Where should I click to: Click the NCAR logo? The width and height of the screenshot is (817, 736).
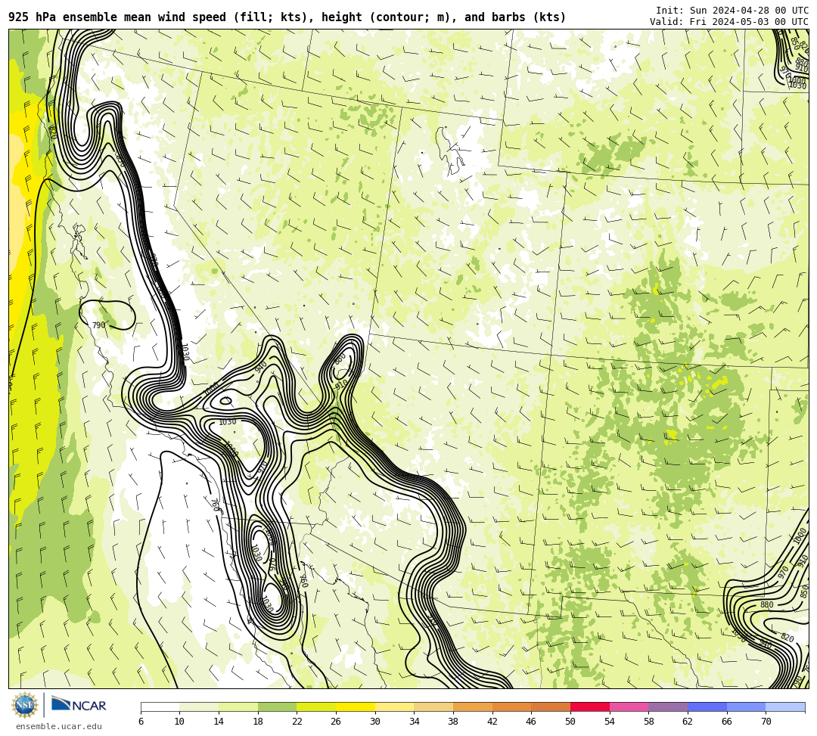click(x=79, y=705)
